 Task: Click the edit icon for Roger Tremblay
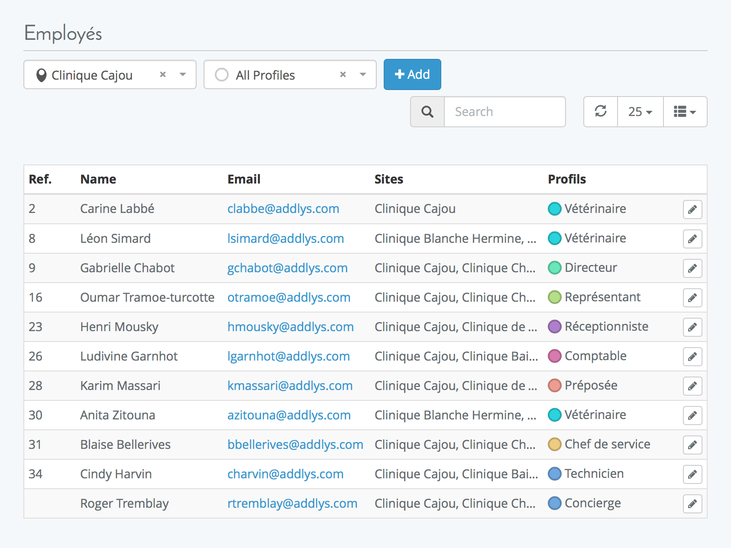(x=692, y=504)
